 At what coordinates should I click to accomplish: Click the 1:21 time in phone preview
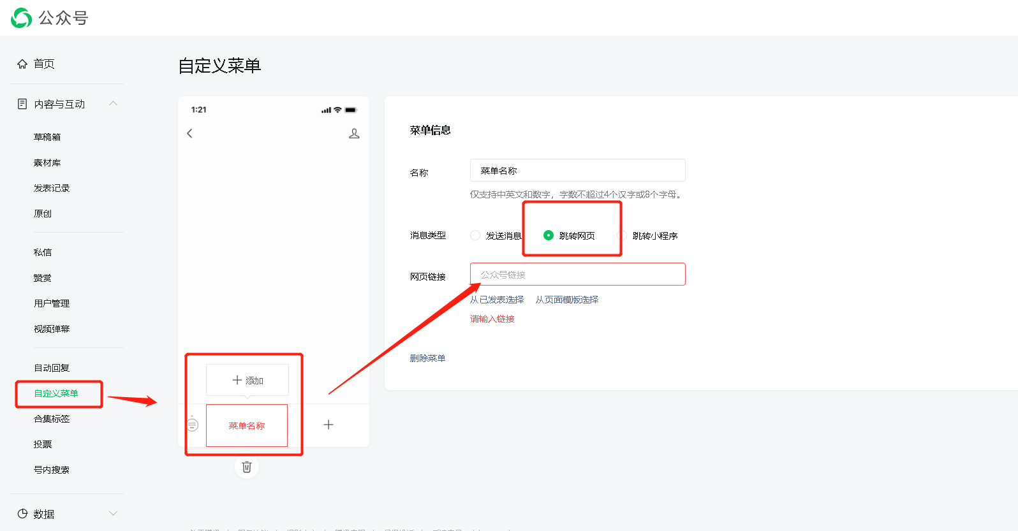coord(199,110)
